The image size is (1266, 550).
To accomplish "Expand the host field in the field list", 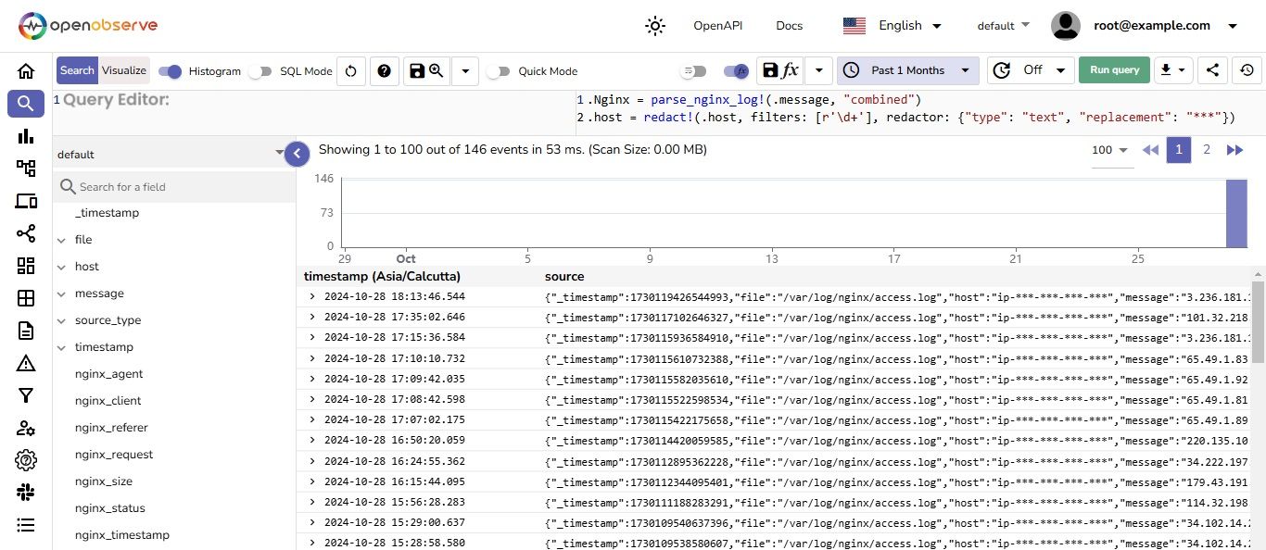I will pyautogui.click(x=61, y=267).
